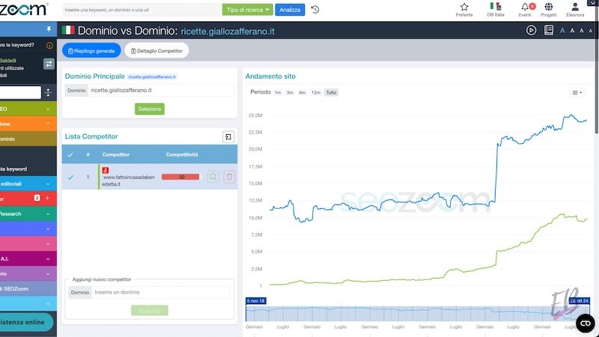Click the sidebar expand/collapse arrows icon
This screenshot has width=599, height=337.
pos(48,92)
